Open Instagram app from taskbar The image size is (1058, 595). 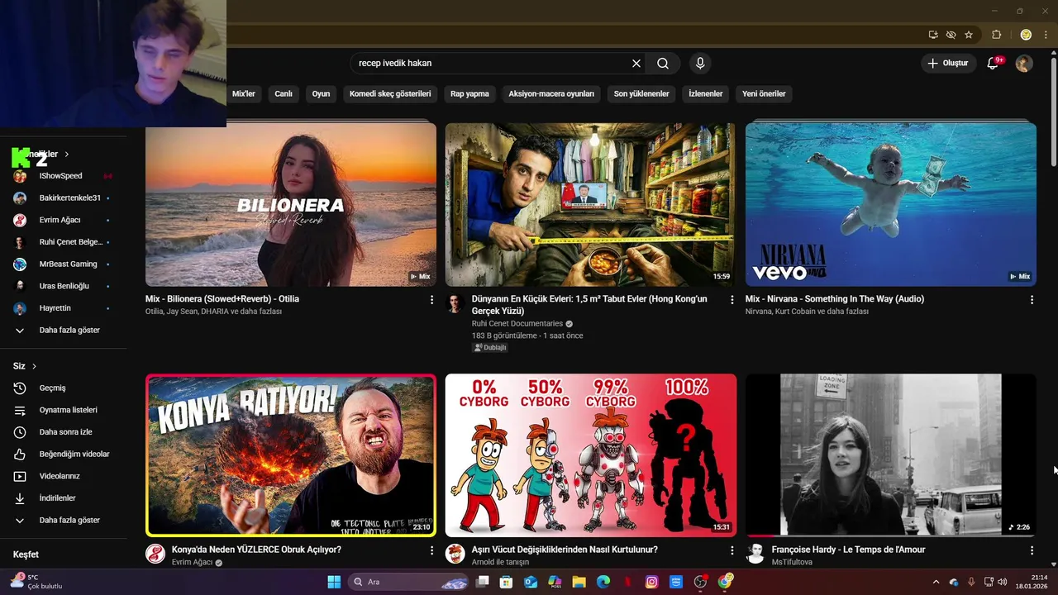coord(652,582)
